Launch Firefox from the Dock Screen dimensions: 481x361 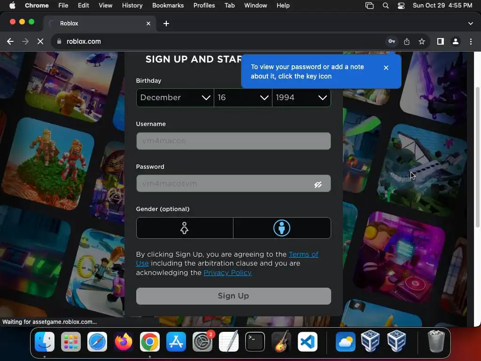pyautogui.click(x=124, y=342)
